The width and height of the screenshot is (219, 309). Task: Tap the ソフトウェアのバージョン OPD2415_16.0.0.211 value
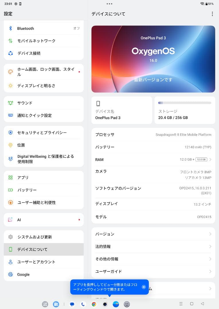coord(195,191)
